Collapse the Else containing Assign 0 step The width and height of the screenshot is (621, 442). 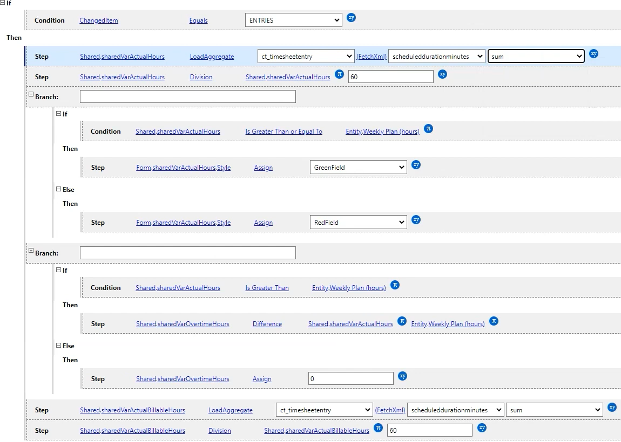[x=59, y=345]
